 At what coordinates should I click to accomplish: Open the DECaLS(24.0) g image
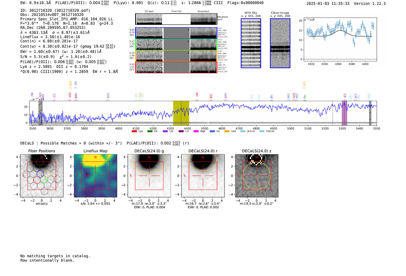(x=149, y=176)
